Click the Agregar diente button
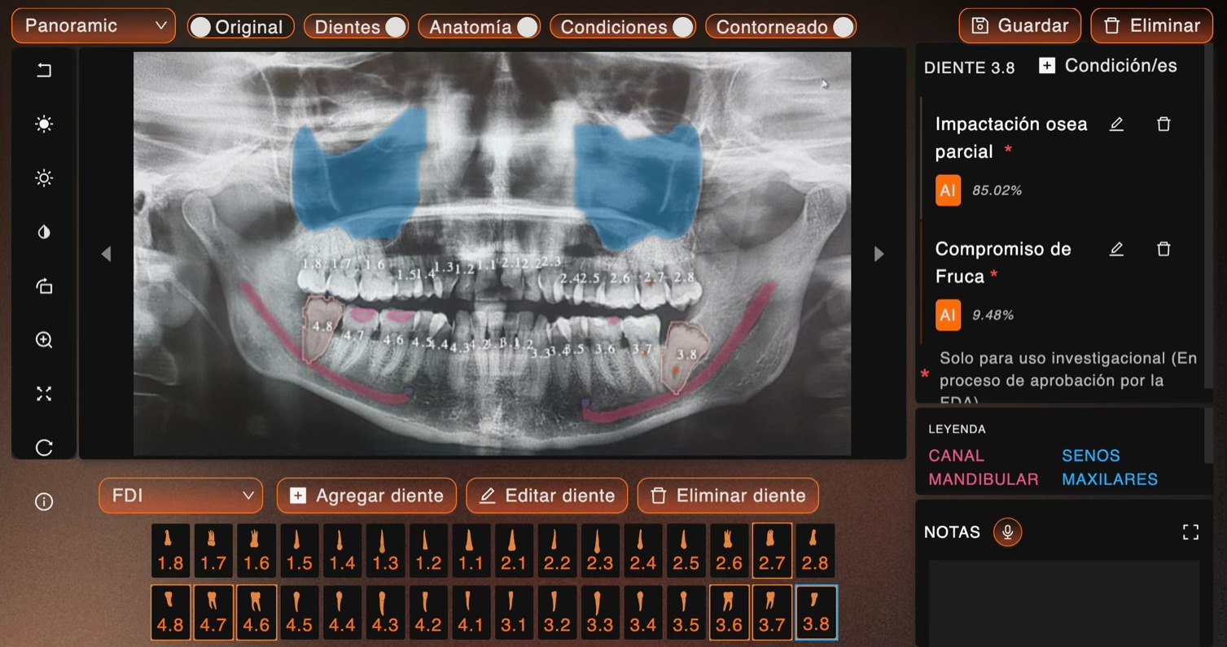The height and width of the screenshot is (647, 1227). tap(366, 496)
